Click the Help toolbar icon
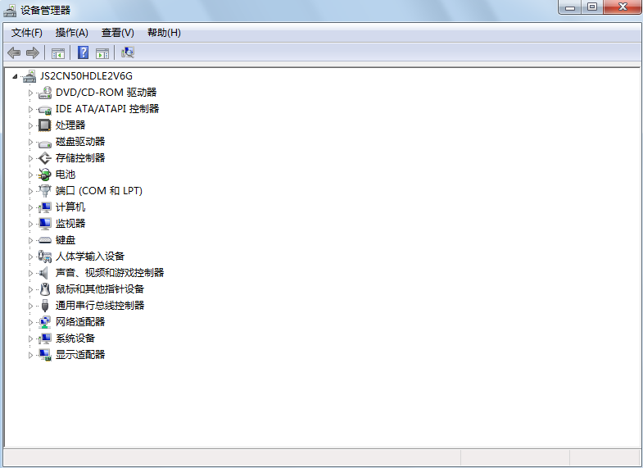Viewport: 643px width, 468px height. (83, 52)
